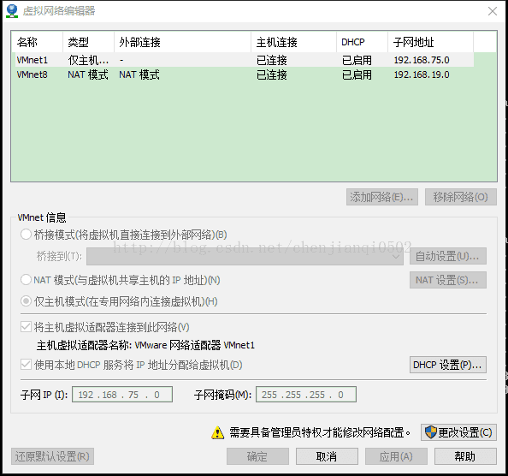Open DHCP 设置(P)... button
This screenshot has height=476, width=508.
click(x=448, y=365)
